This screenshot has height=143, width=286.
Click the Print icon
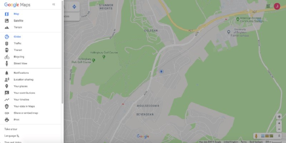[x=7, y=120]
